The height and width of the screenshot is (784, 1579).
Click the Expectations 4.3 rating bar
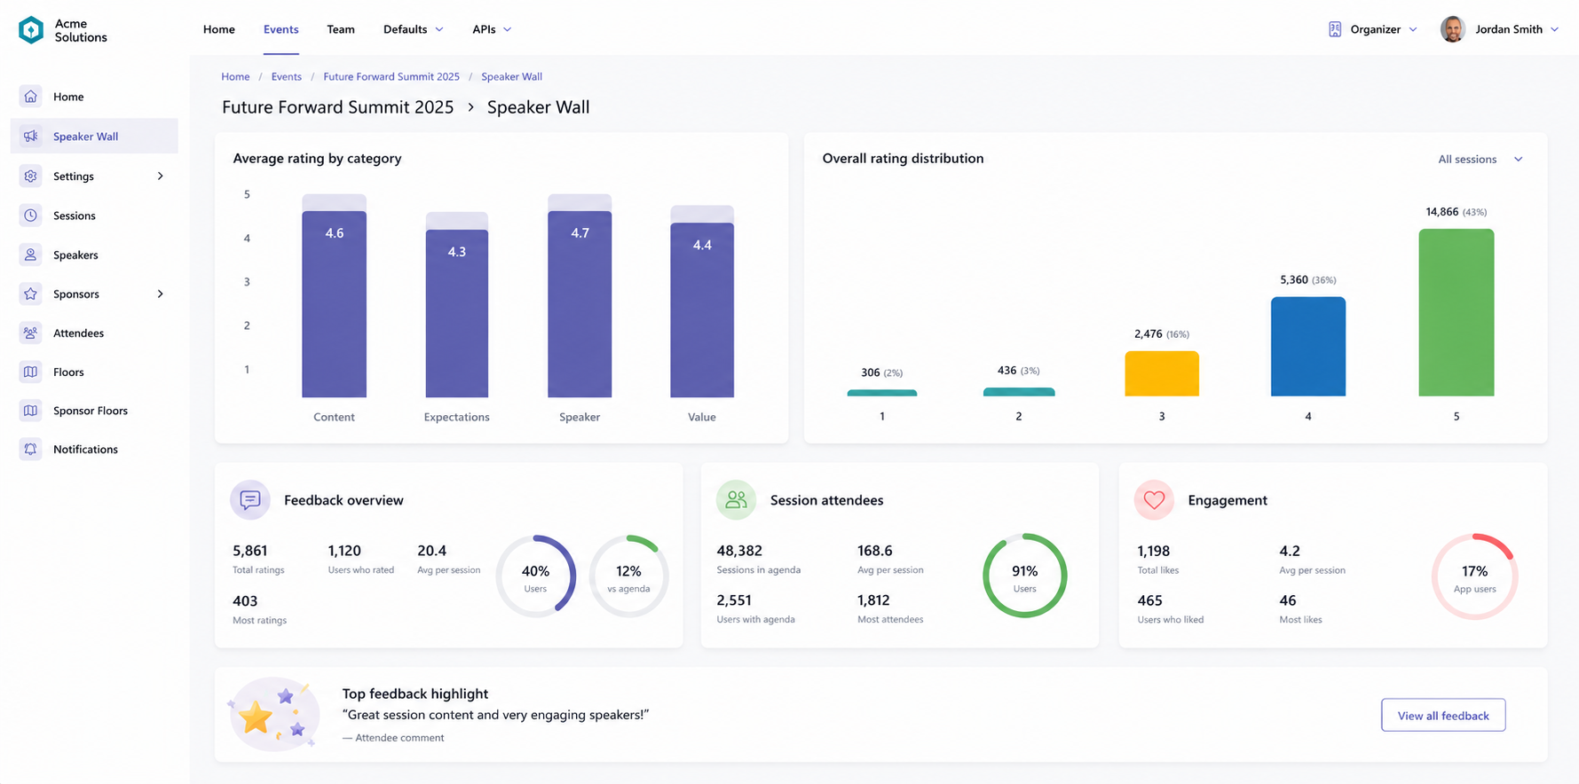tap(456, 314)
